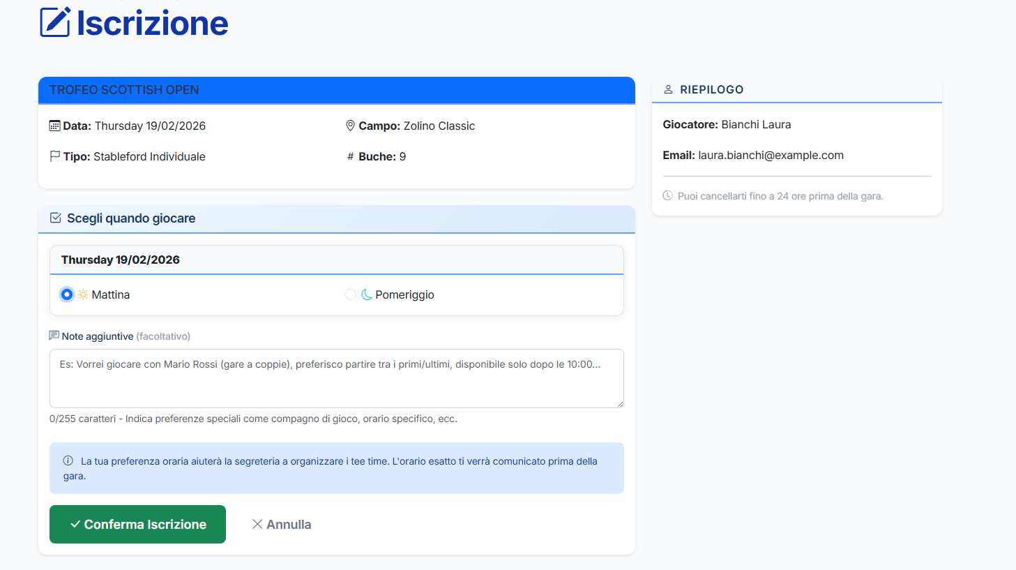Click the calendar icon next to Data
1016x570 pixels.
click(x=55, y=126)
